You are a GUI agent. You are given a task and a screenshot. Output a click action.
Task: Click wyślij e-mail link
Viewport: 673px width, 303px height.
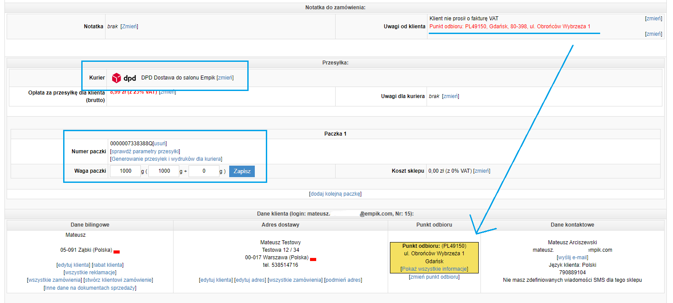(572, 258)
